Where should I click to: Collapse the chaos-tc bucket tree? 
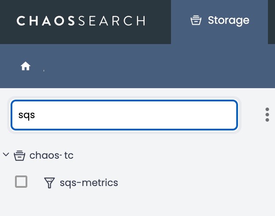click(6, 155)
